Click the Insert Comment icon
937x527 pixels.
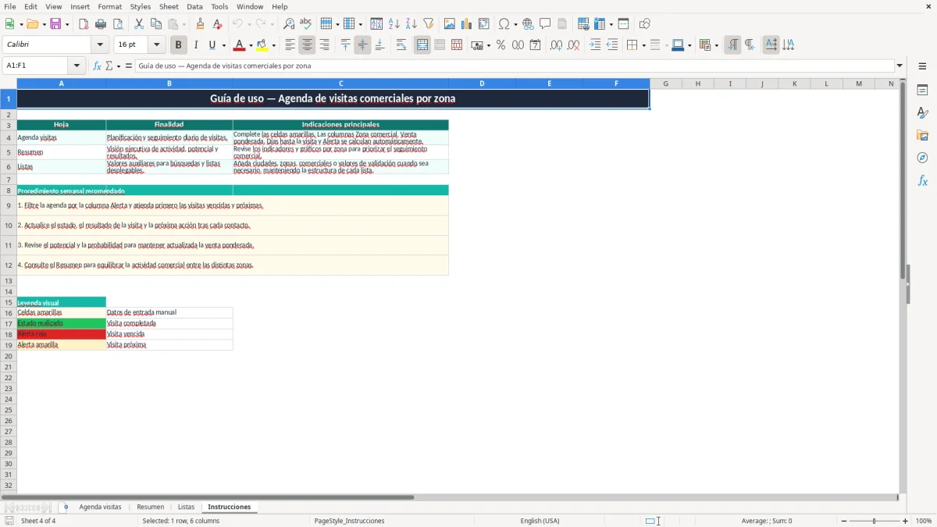pos(545,24)
